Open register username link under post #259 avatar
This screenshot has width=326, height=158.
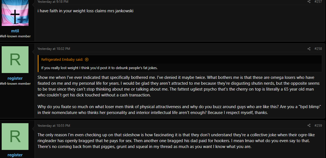click(15, 155)
